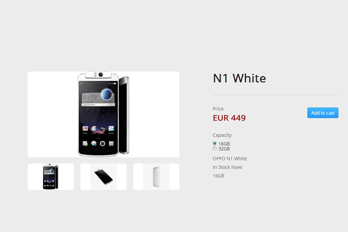This screenshot has height=232, width=348.
Task: Click the rotating camera lens atop main phone
Action: 101,74
